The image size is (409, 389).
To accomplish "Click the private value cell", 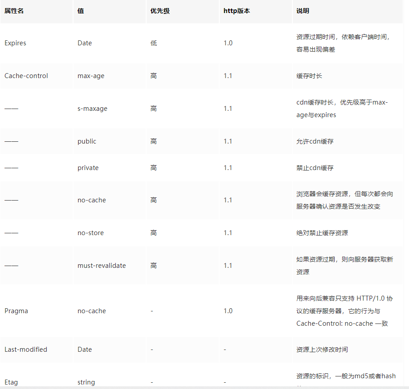I will (x=88, y=168).
